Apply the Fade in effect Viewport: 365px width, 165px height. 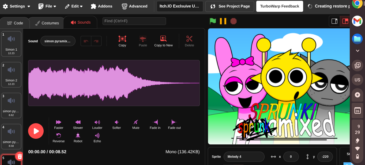click(x=155, y=125)
